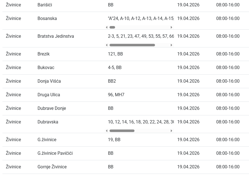The width and height of the screenshot is (249, 175).
Task: Select the Barišići street cell
Action: [x=45, y=5]
